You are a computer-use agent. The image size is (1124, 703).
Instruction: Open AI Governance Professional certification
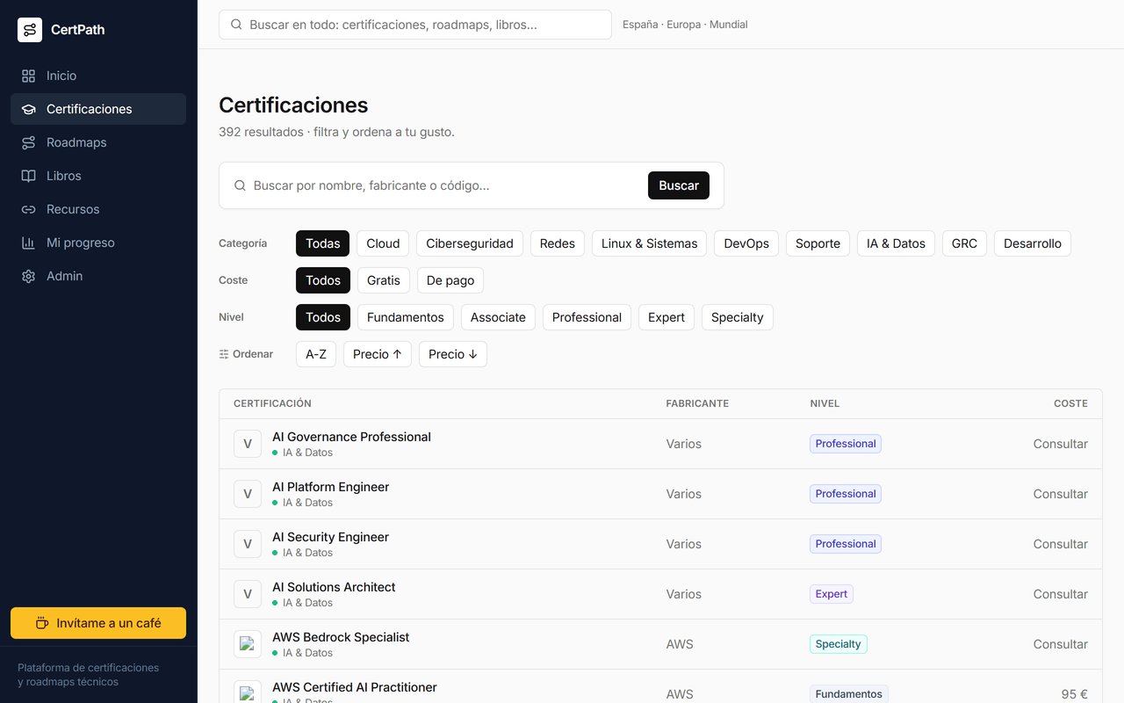351,437
